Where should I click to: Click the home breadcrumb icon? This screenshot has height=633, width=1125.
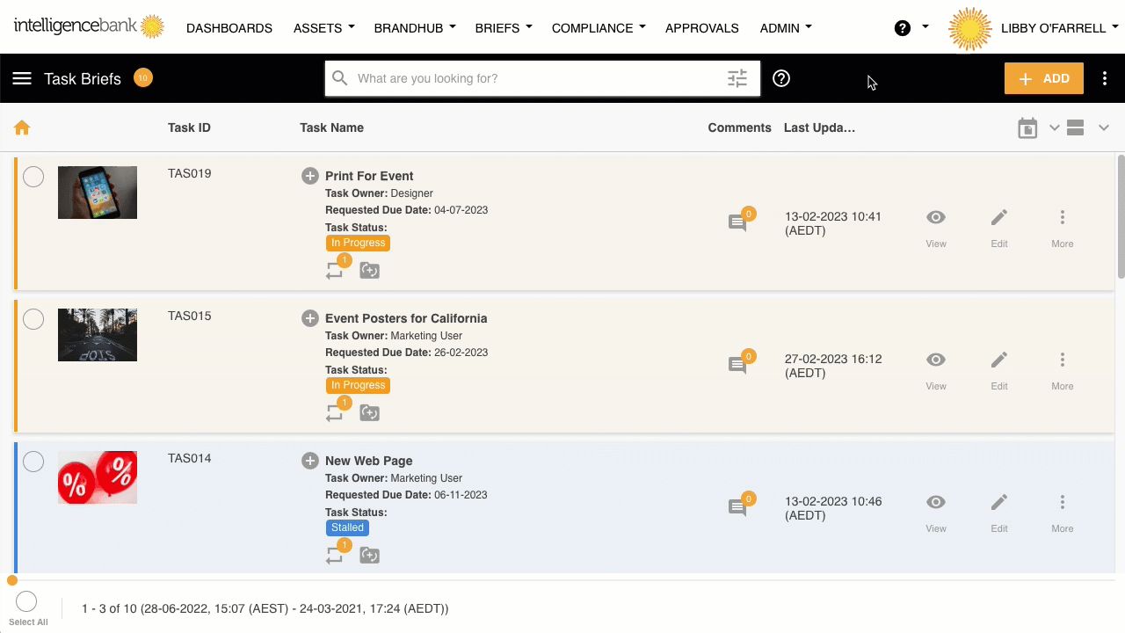(22, 128)
